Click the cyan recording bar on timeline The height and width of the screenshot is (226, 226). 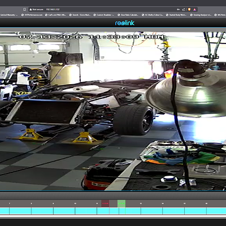113,211
